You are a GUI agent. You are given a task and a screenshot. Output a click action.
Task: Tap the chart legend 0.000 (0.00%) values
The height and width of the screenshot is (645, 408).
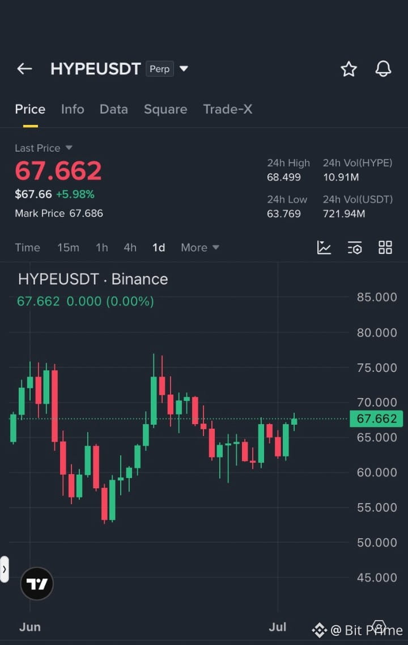point(110,301)
